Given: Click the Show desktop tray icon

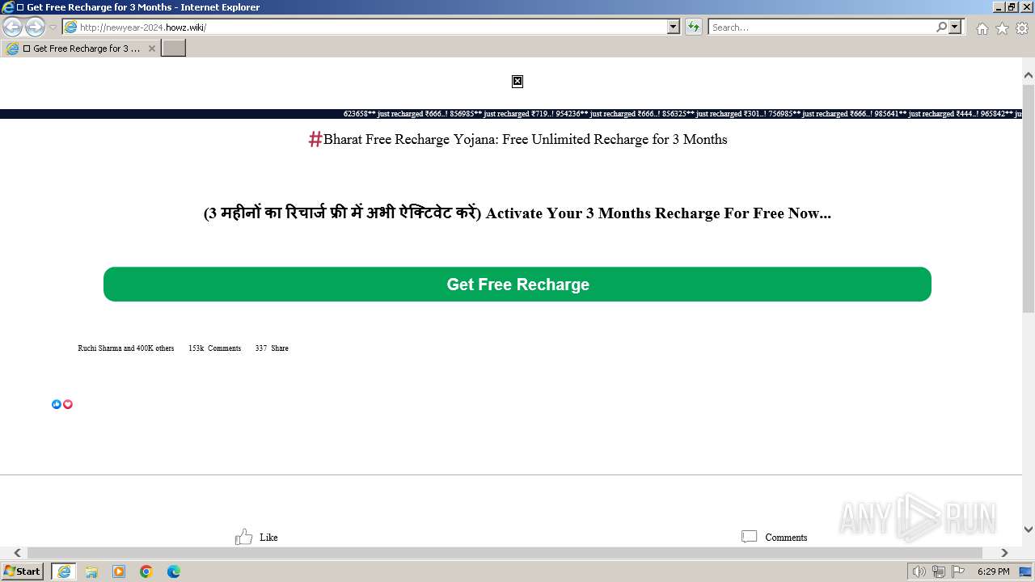Looking at the screenshot, I should (1026, 571).
